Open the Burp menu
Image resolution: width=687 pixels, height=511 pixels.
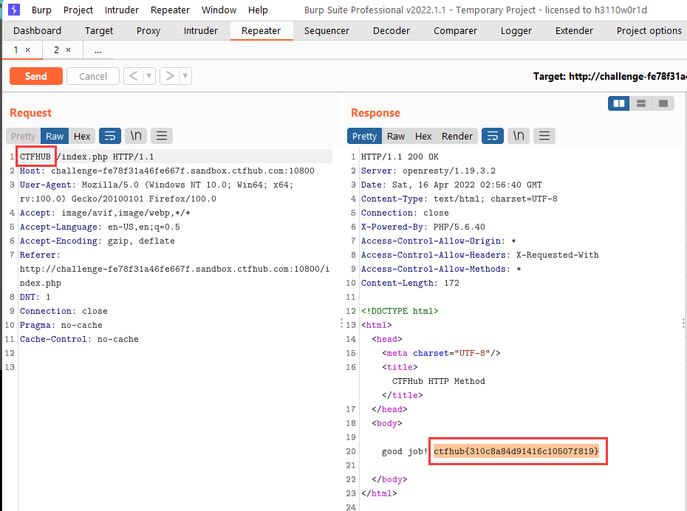[41, 10]
